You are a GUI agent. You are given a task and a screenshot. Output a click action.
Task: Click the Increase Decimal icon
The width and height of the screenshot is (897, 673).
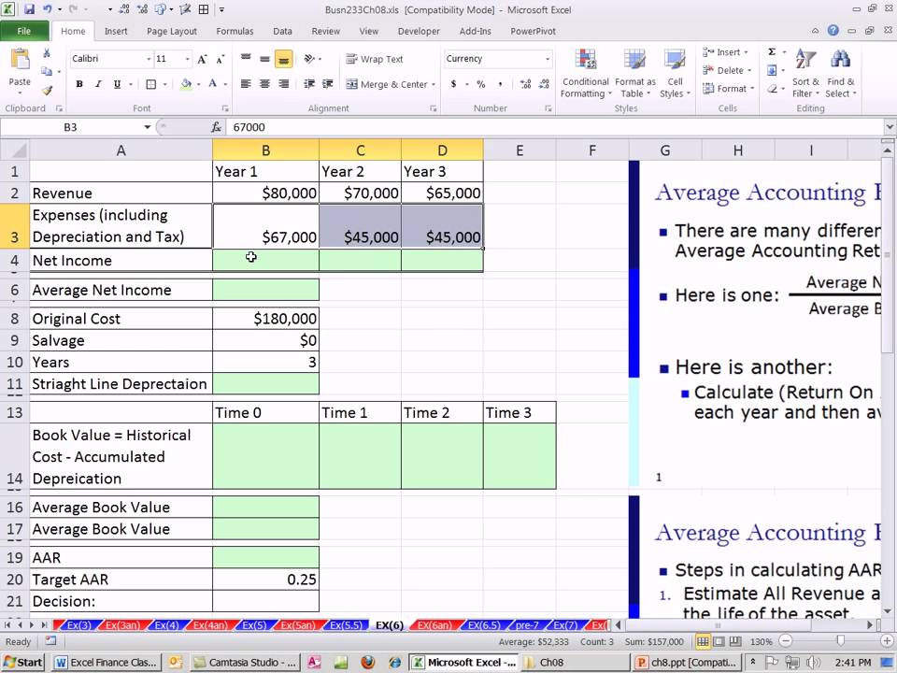pos(525,84)
